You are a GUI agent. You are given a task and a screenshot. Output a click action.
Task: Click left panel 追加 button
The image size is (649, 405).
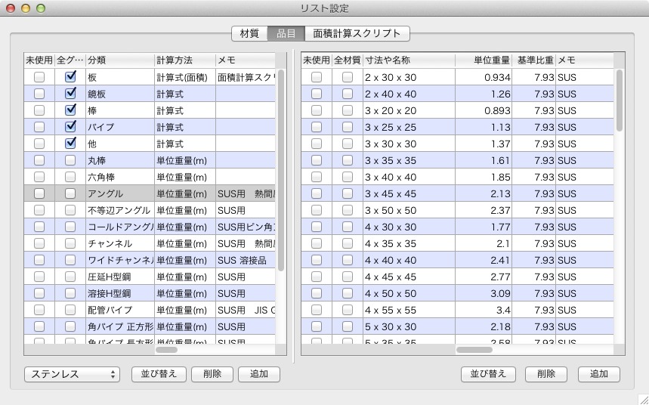258,374
